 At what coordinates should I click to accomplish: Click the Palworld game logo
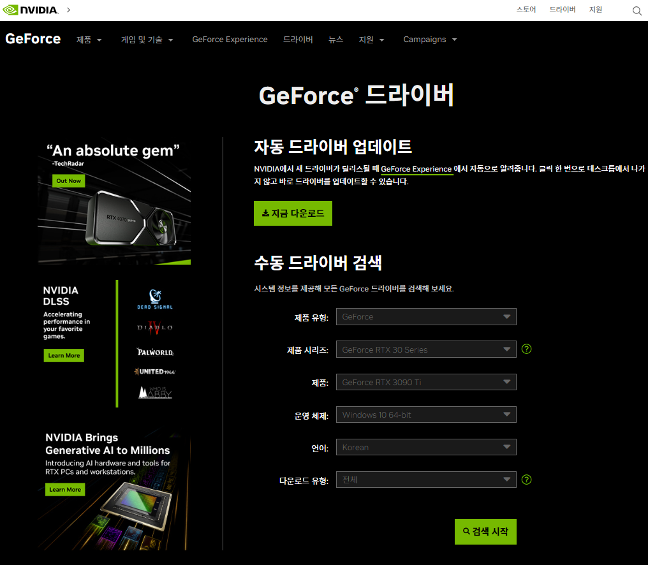tap(156, 352)
